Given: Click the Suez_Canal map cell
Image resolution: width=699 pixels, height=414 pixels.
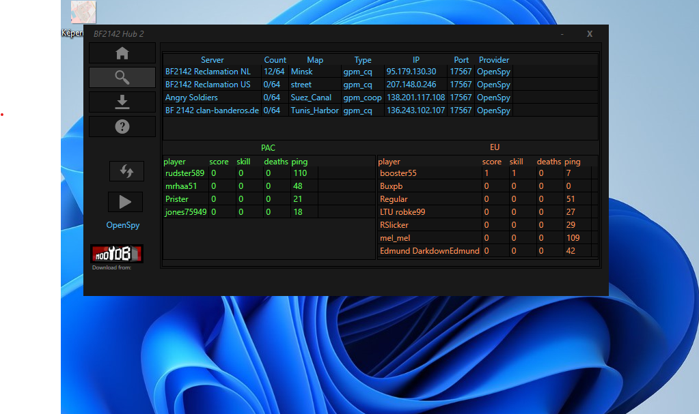Looking at the screenshot, I should [311, 97].
